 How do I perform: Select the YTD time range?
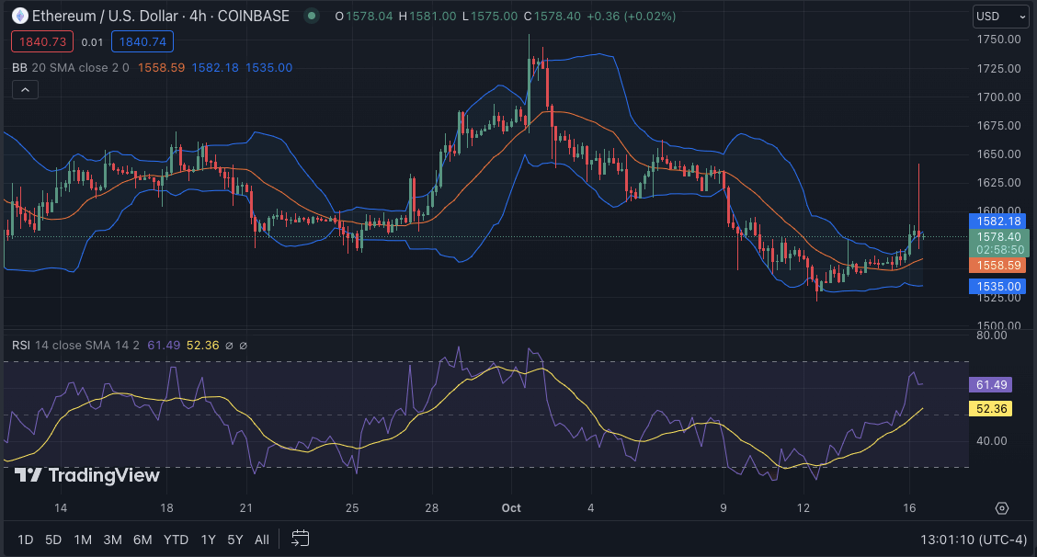(x=176, y=540)
